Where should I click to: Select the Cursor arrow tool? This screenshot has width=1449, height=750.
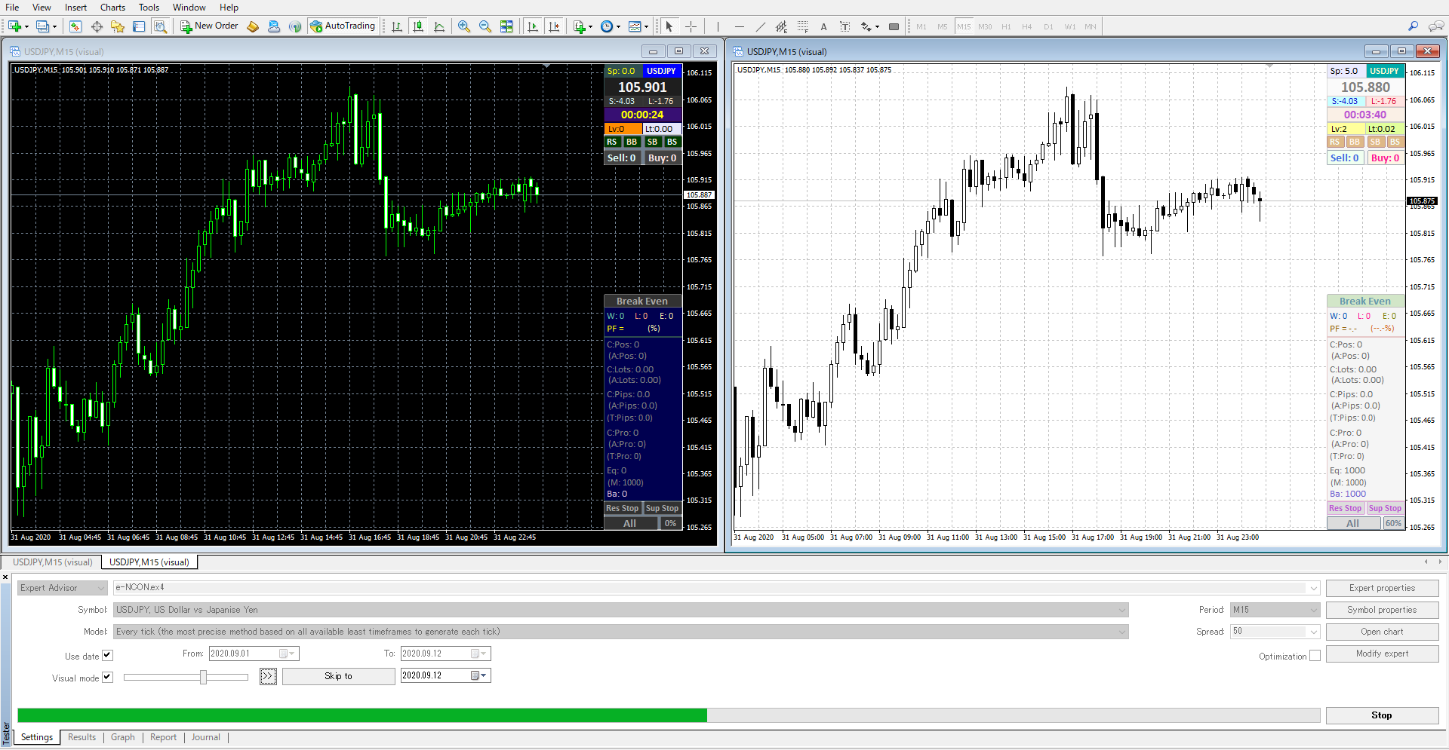click(669, 26)
